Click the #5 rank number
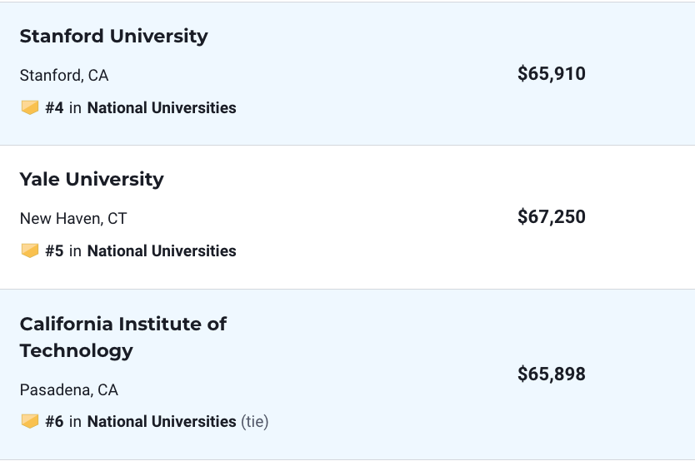The width and height of the screenshot is (695, 461). tap(54, 251)
